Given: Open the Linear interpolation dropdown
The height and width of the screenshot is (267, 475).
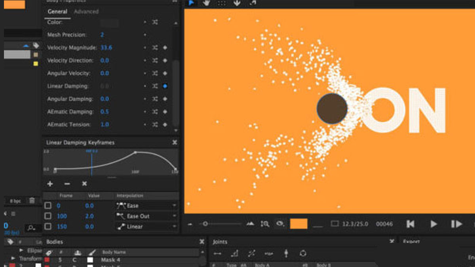Looking at the screenshot, I should (146, 227).
